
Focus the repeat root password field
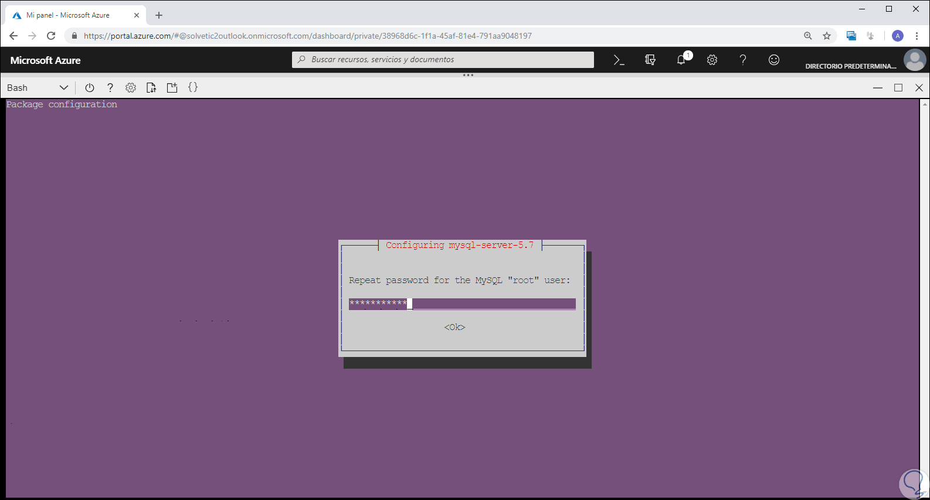click(x=462, y=304)
